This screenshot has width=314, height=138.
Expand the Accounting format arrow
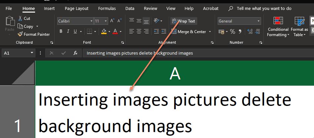[227, 32]
